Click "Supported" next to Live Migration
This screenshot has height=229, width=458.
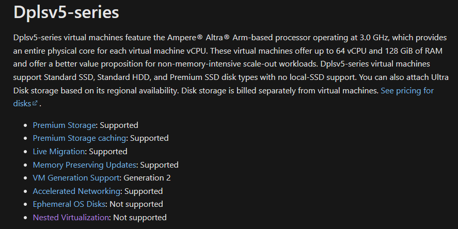pos(108,152)
